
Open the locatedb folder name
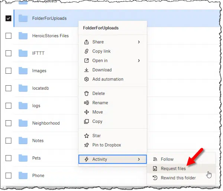pyautogui.click(x=41, y=88)
